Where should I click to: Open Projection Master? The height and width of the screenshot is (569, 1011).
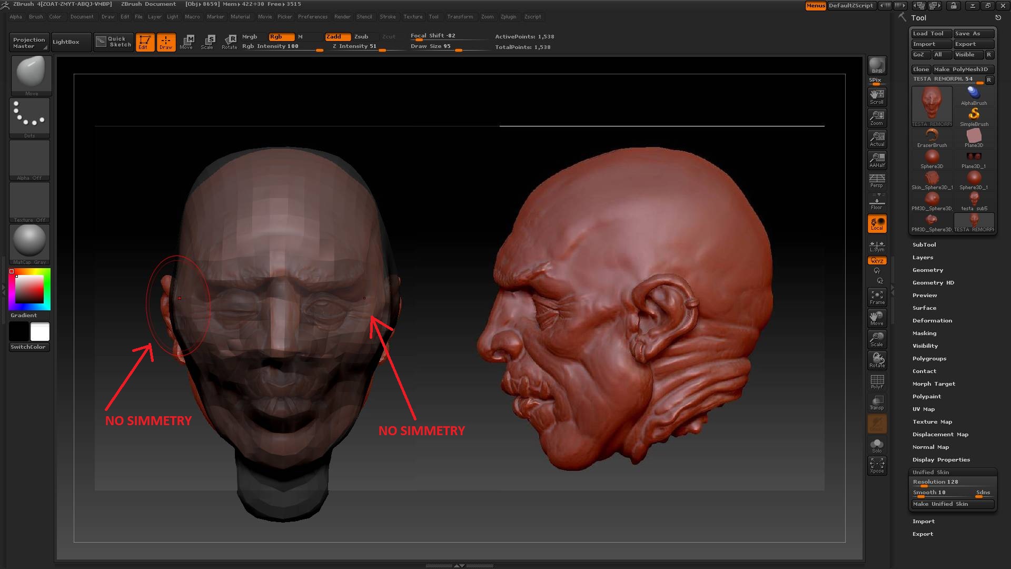click(29, 43)
